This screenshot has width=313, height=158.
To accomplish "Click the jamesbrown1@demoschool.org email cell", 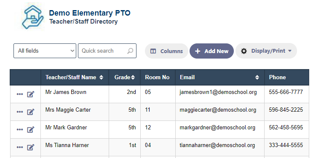I will point(218,92).
